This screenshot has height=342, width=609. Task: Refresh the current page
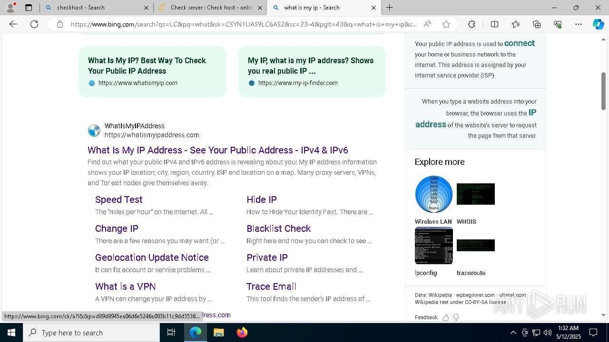[x=34, y=24]
